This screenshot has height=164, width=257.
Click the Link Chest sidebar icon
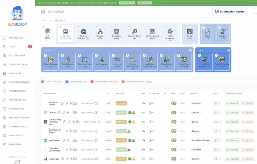(5, 73)
